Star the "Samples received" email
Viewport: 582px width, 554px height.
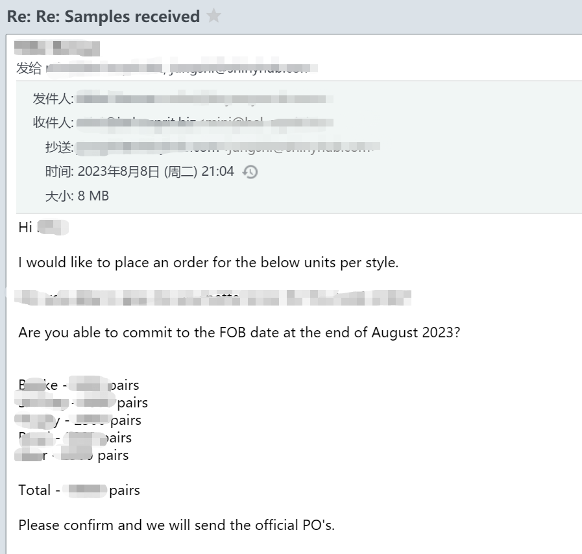point(213,16)
